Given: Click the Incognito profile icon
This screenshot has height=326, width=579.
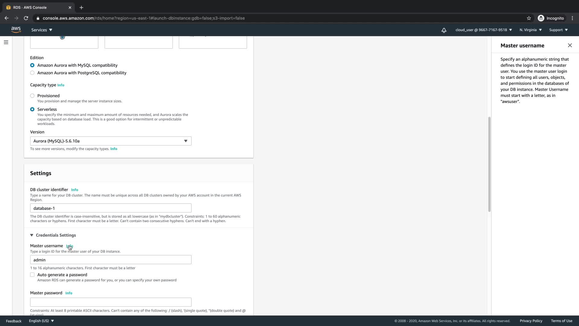Looking at the screenshot, I should point(541,18).
